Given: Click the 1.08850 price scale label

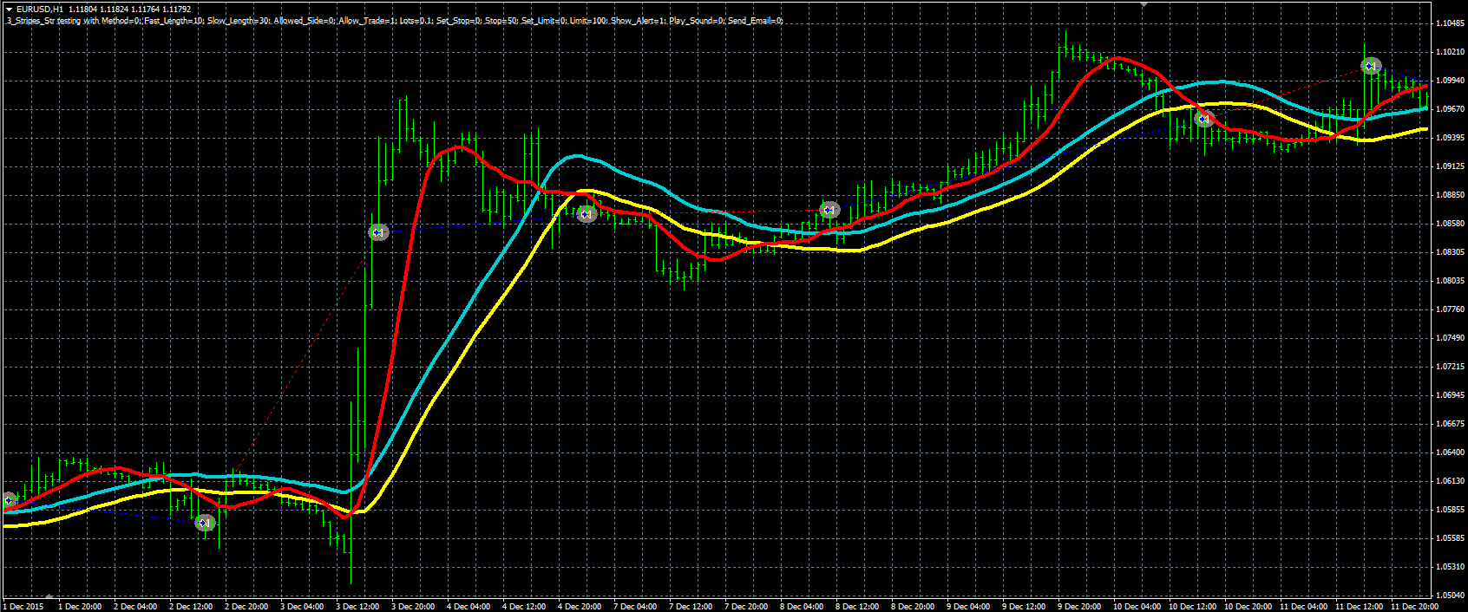Looking at the screenshot, I should coord(1451,195).
